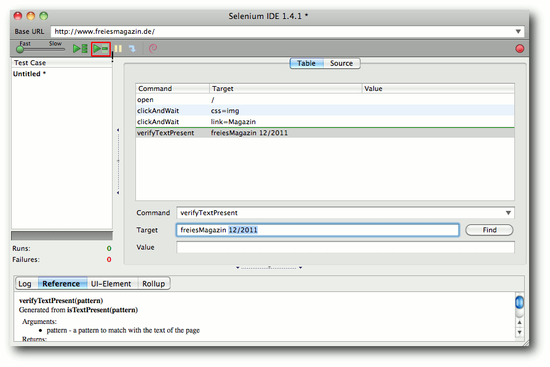Viewport: 550px width, 367px height.
Task: Close the Selenium IDE window
Action: pyautogui.click(x=18, y=16)
